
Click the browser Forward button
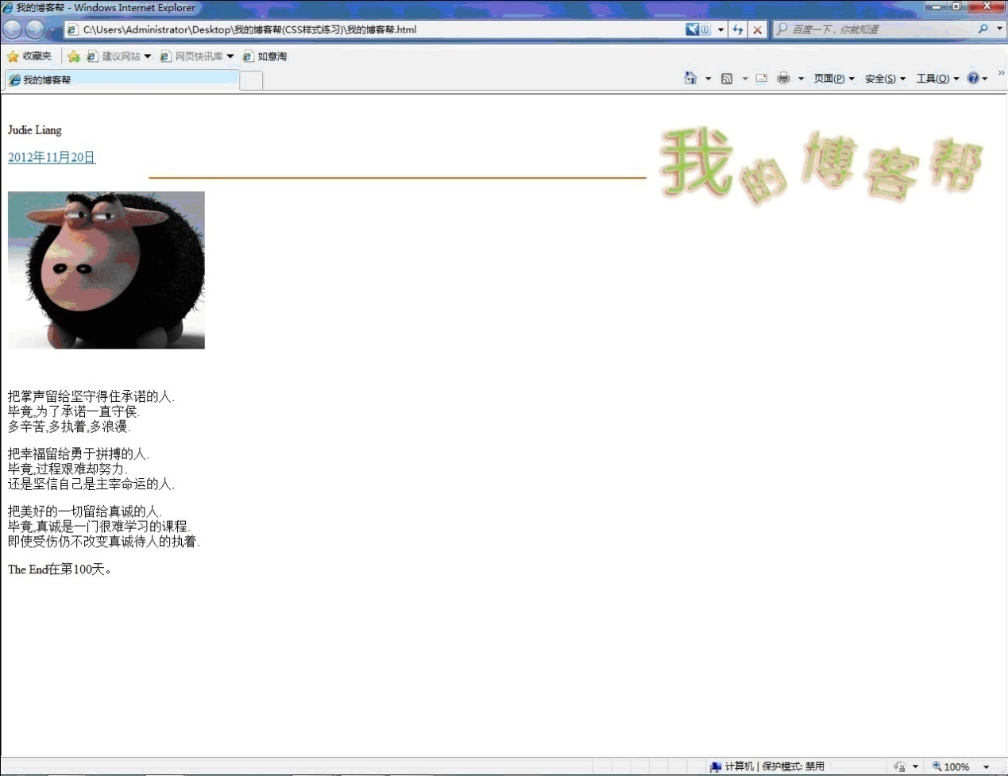pyautogui.click(x=34, y=30)
